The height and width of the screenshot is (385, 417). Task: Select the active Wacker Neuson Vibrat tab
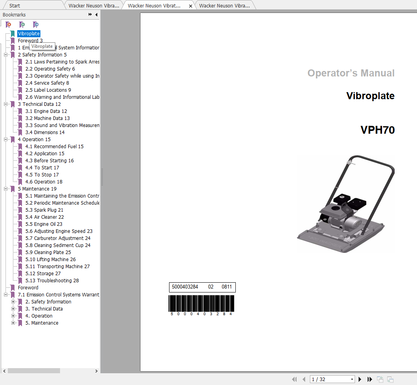154,5
